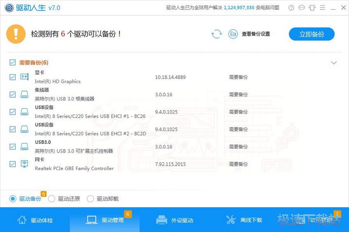349x232 pixels.
Task: Click version number 7.92.115.2015
Action: (170, 164)
